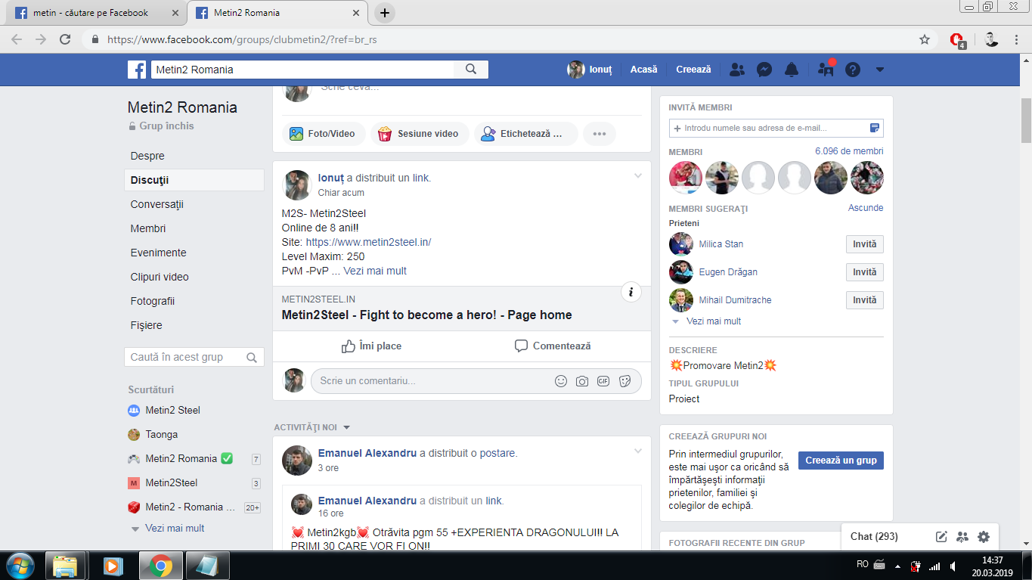This screenshot has height=580, width=1032.
Task: Open media player taskbar icon
Action: pyautogui.click(x=113, y=566)
